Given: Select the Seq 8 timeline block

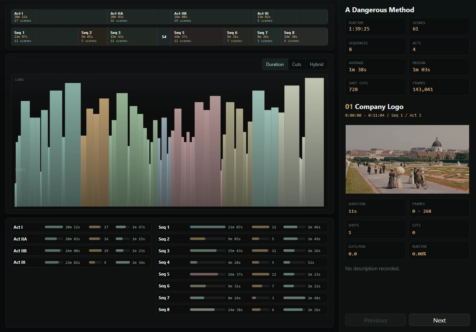Looking at the screenshot, I should 304,37.
